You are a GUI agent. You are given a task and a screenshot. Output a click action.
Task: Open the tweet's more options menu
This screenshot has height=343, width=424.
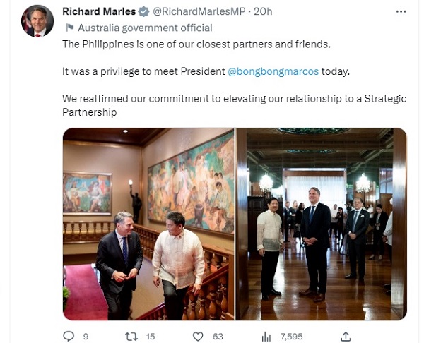tap(401, 11)
